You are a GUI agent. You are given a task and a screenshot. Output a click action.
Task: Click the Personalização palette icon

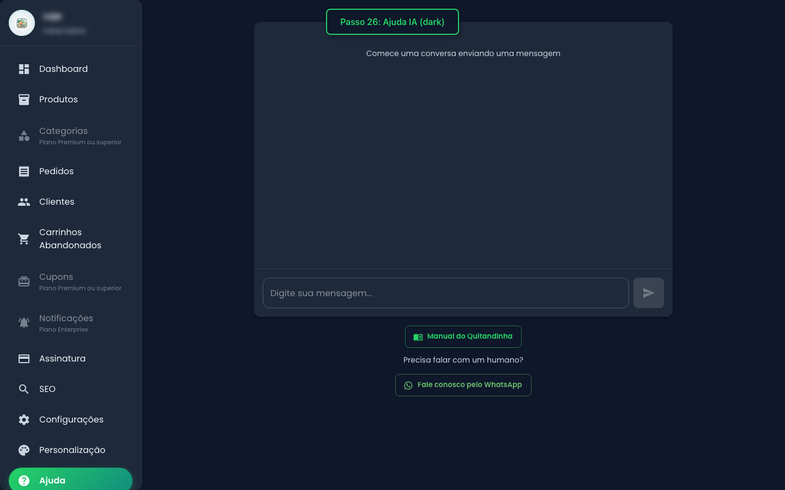pyautogui.click(x=24, y=450)
